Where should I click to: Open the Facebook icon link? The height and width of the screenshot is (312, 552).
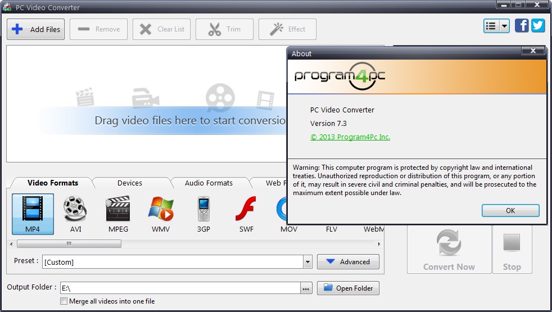522,26
